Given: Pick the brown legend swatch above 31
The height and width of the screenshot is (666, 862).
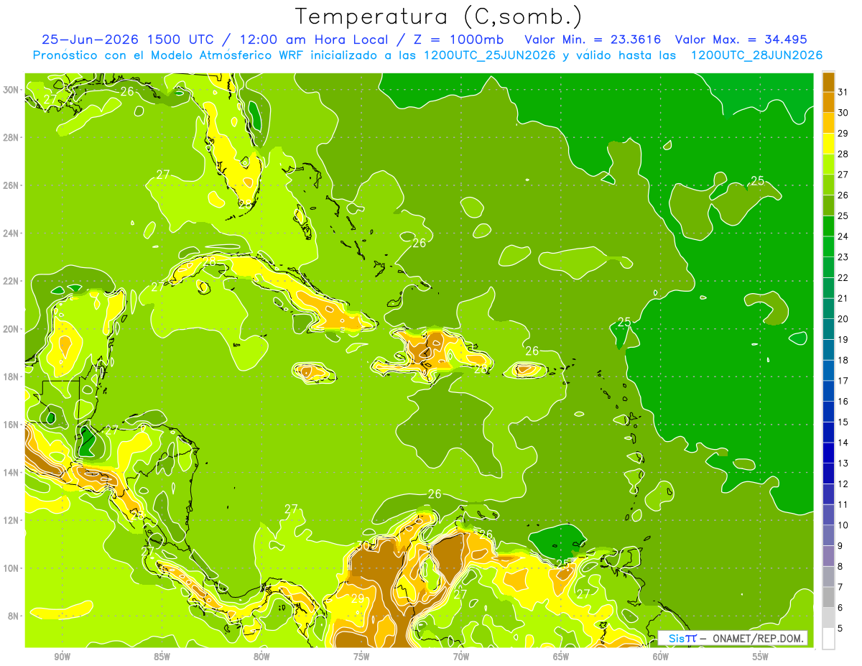Looking at the screenshot, I should tap(828, 82).
